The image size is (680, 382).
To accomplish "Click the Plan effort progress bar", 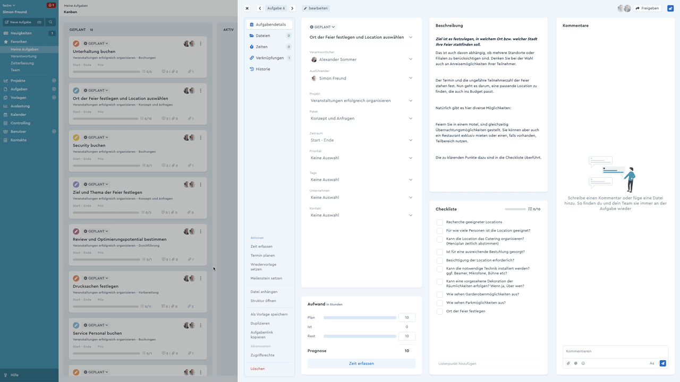I will (x=360, y=318).
